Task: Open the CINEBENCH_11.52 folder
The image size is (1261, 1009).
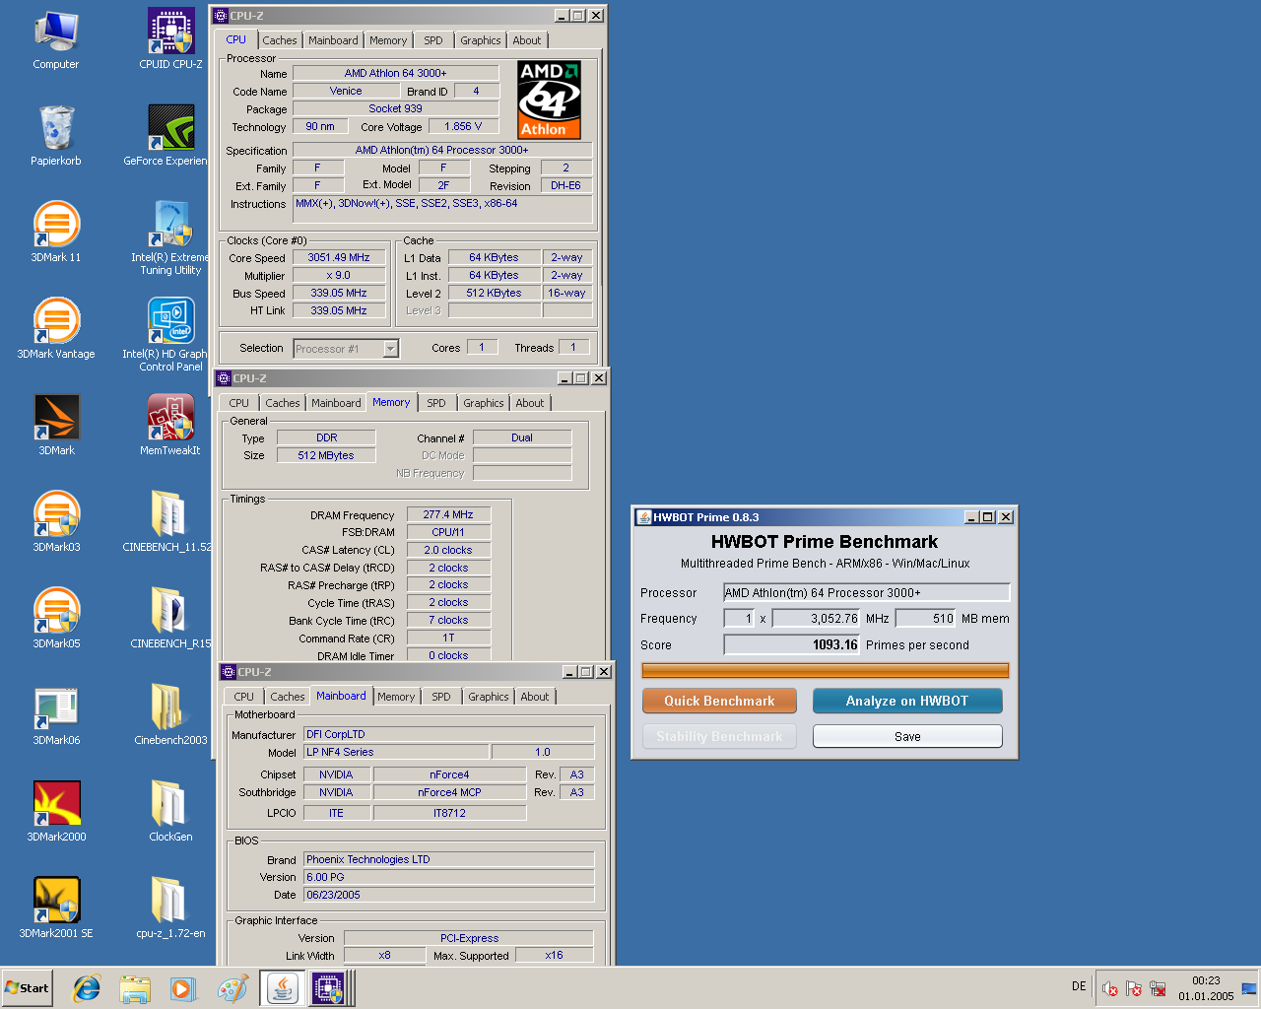Action: click(167, 522)
